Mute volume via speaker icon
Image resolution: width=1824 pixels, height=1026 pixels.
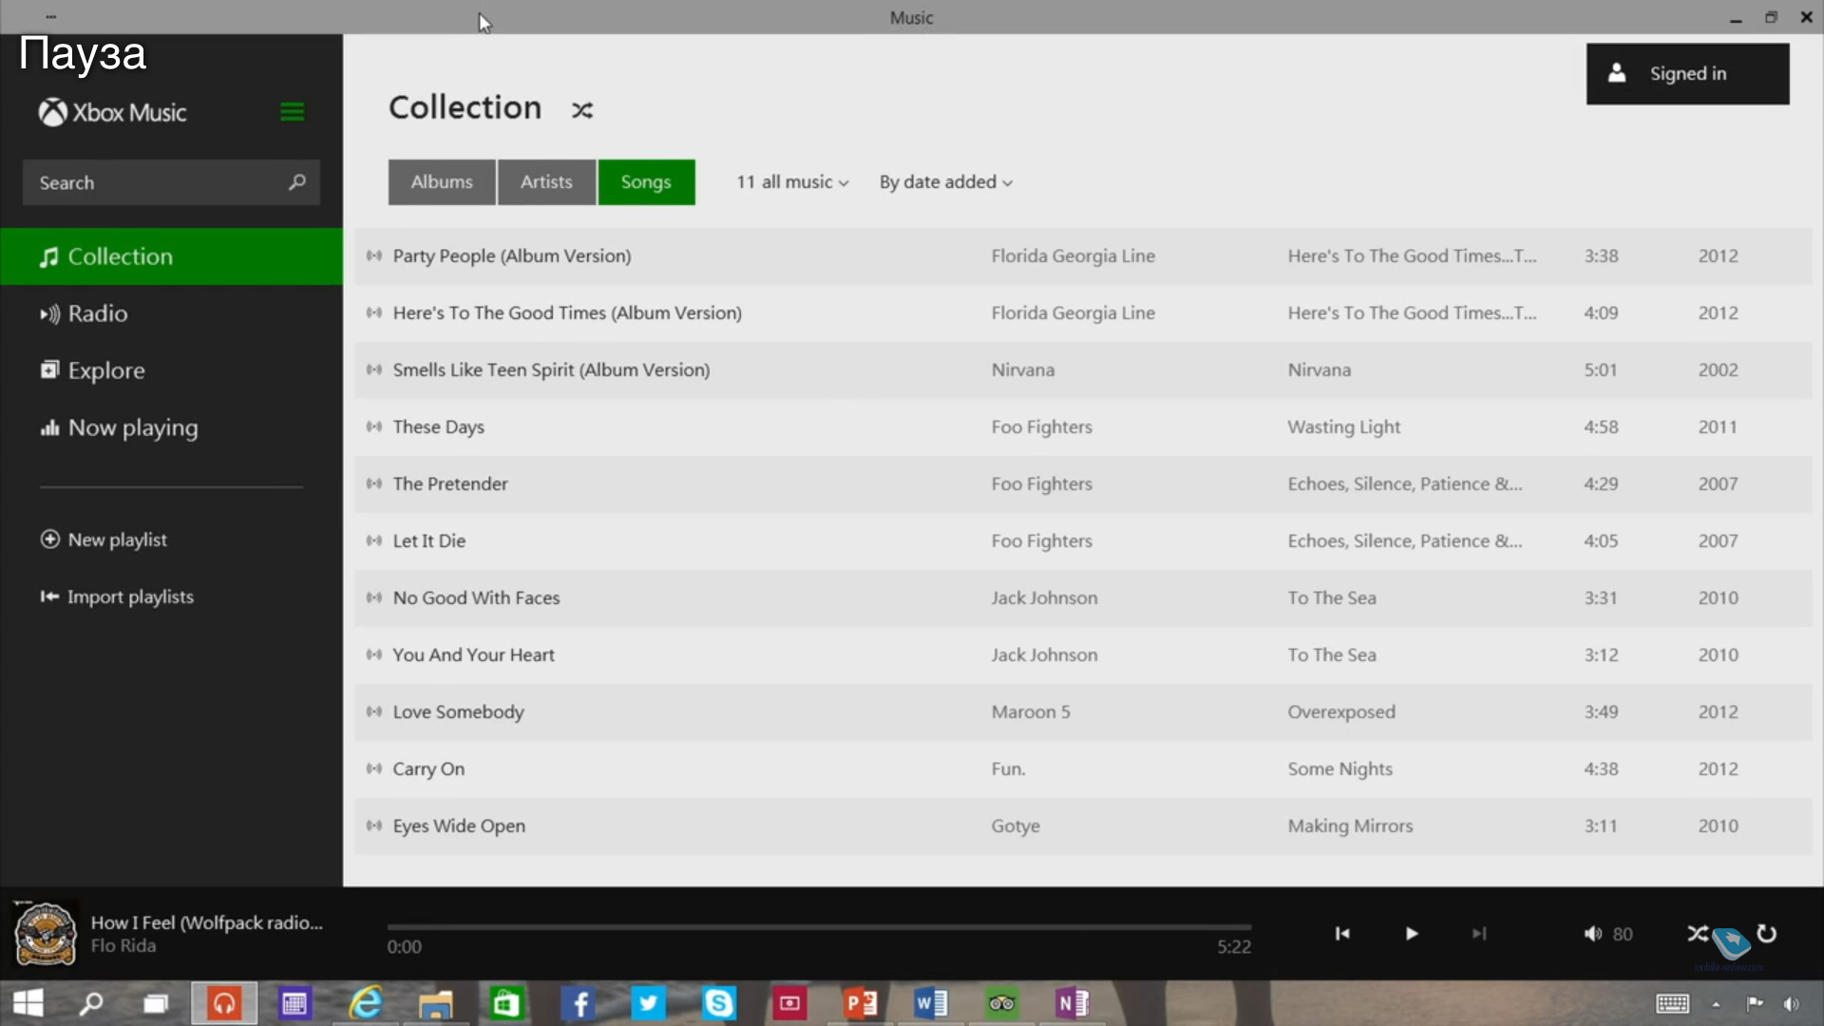(1592, 934)
